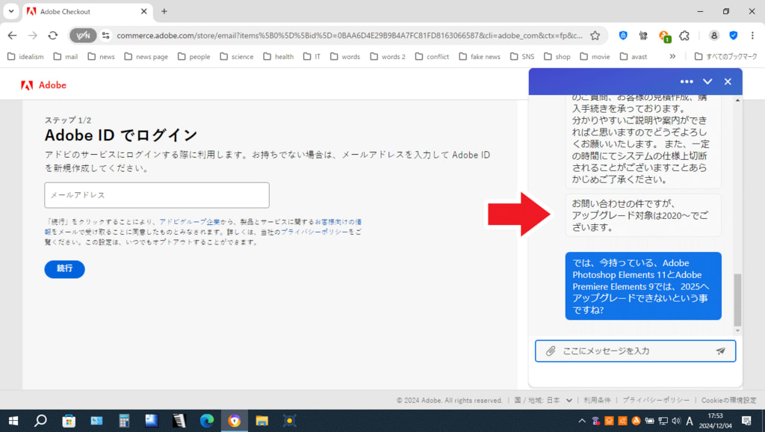Open すべてのブックマーク folder

[725, 57]
